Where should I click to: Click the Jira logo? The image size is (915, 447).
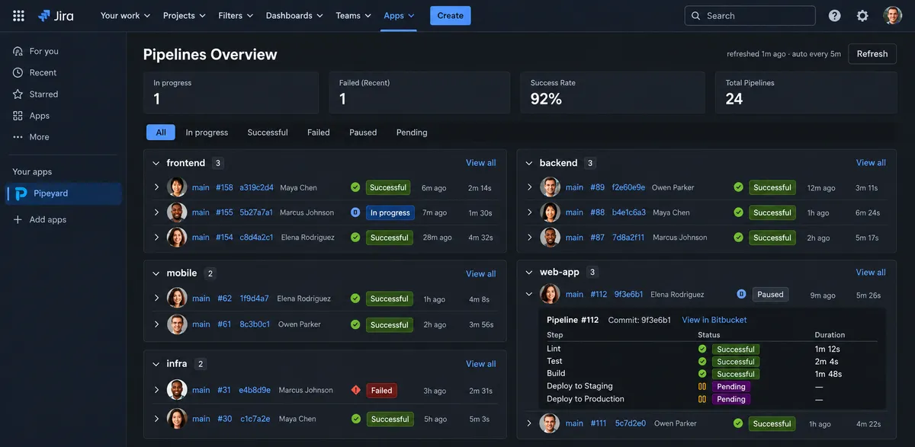56,15
